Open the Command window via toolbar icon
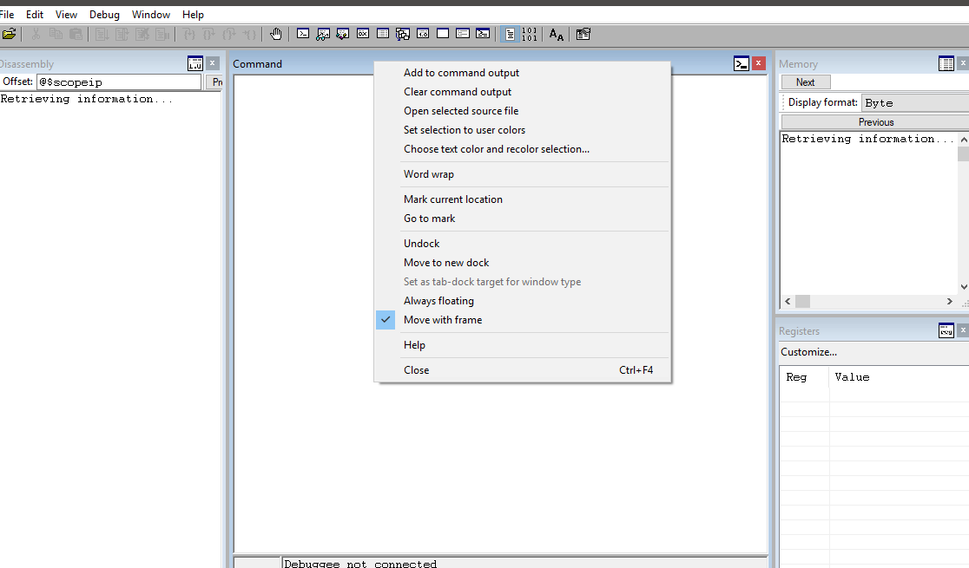Viewport: 969px width, 568px height. [303, 34]
